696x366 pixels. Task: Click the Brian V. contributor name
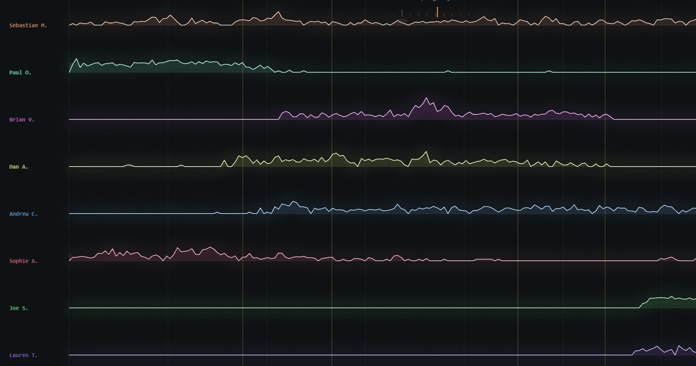point(22,120)
